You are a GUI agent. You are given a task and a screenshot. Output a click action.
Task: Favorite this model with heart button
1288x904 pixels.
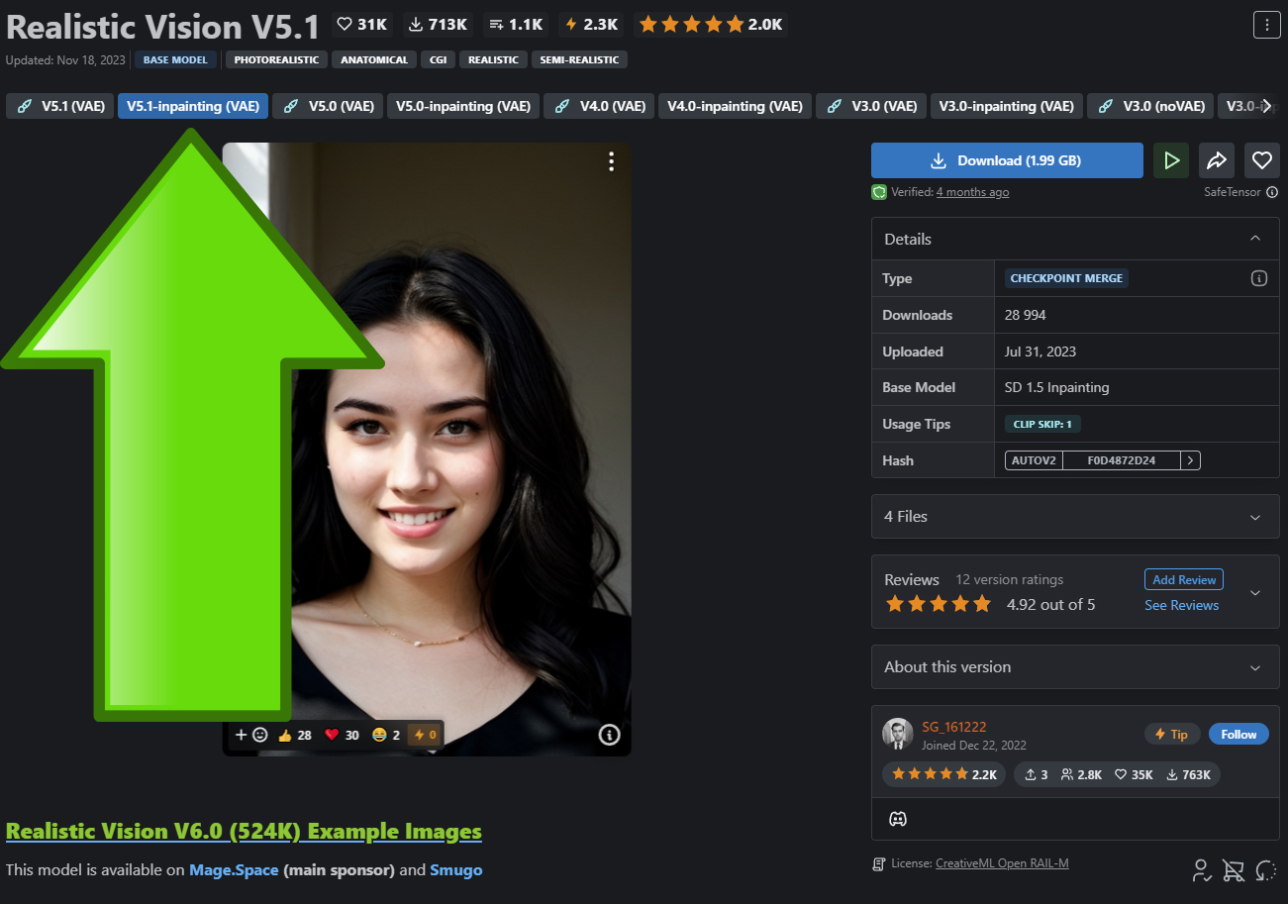(1261, 160)
